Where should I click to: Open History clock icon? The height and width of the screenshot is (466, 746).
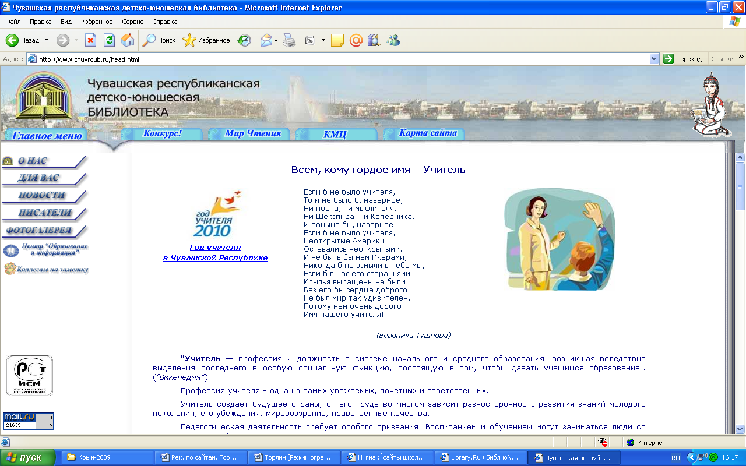(x=244, y=40)
